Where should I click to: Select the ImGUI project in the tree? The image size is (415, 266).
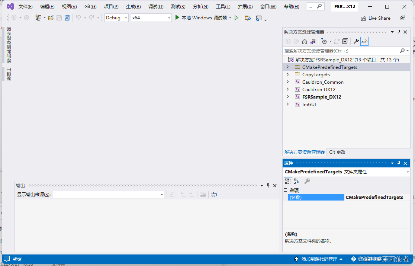pos(309,104)
